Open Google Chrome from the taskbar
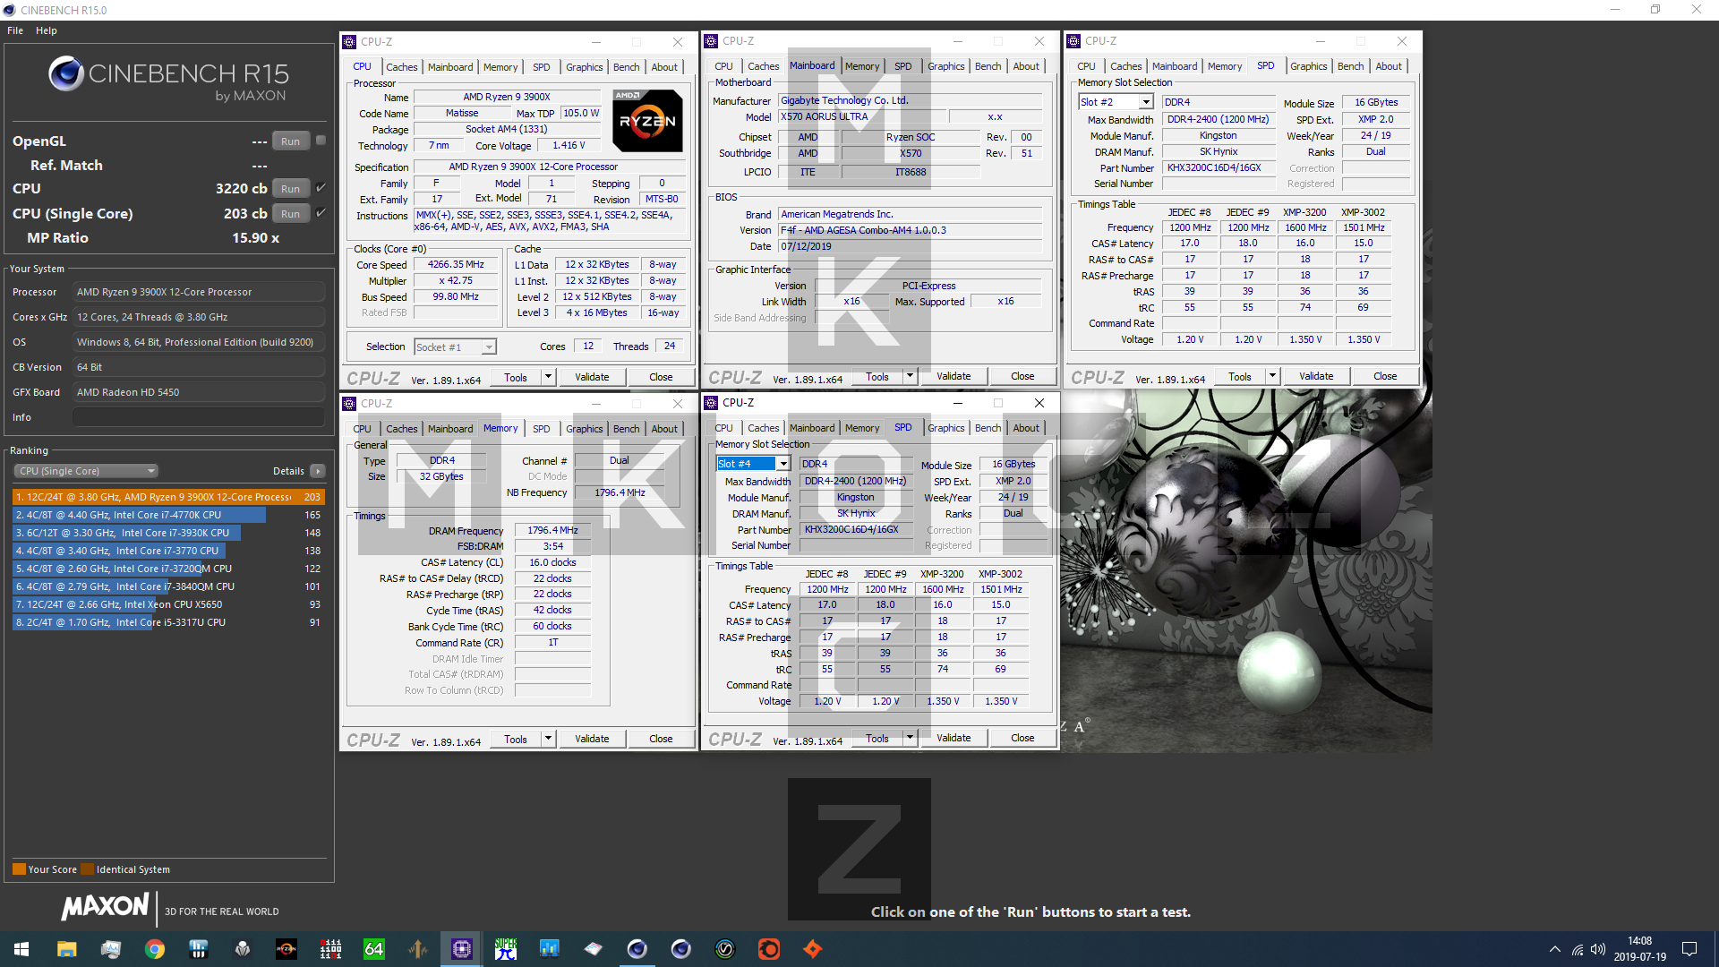 point(155,949)
